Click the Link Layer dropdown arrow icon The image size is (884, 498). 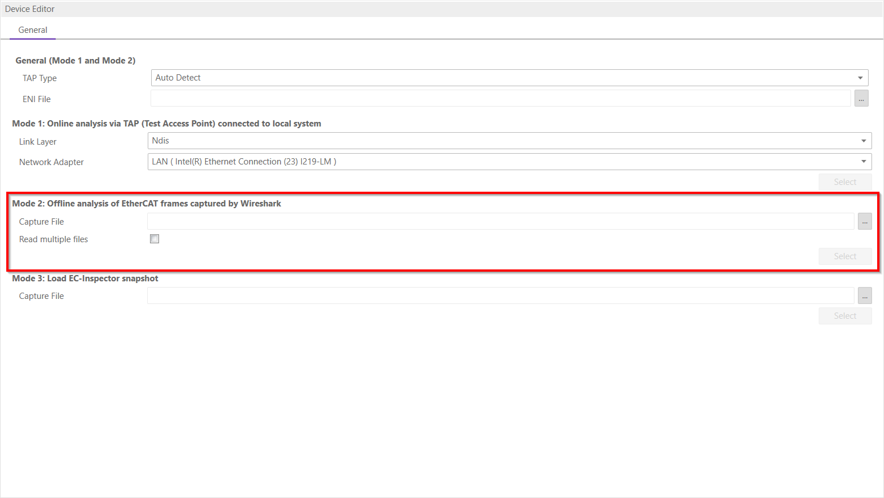pyautogui.click(x=863, y=140)
